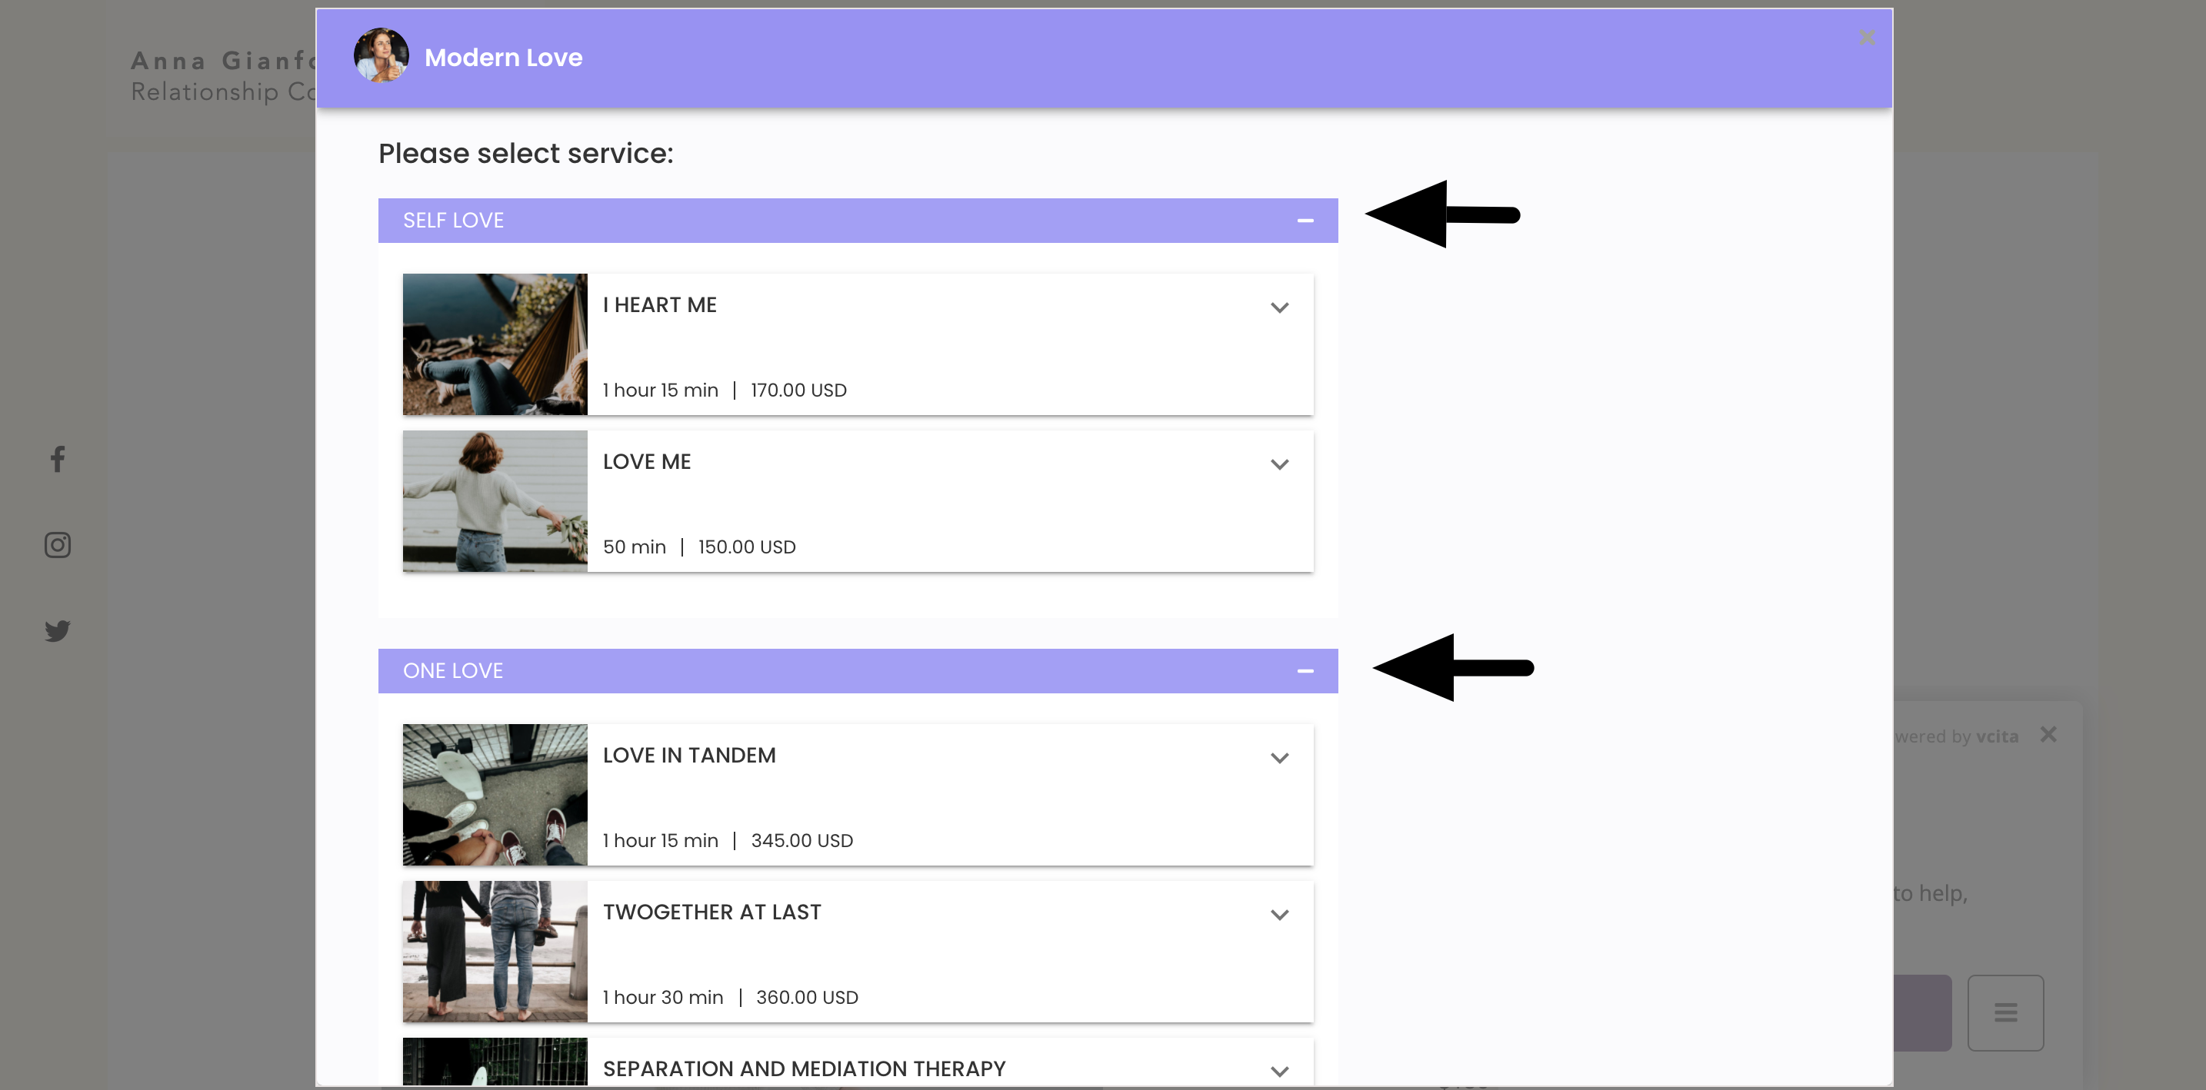Image resolution: width=2206 pixels, height=1090 pixels.
Task: Select the TWOGETHER AT LAST service title
Action: tap(711, 911)
